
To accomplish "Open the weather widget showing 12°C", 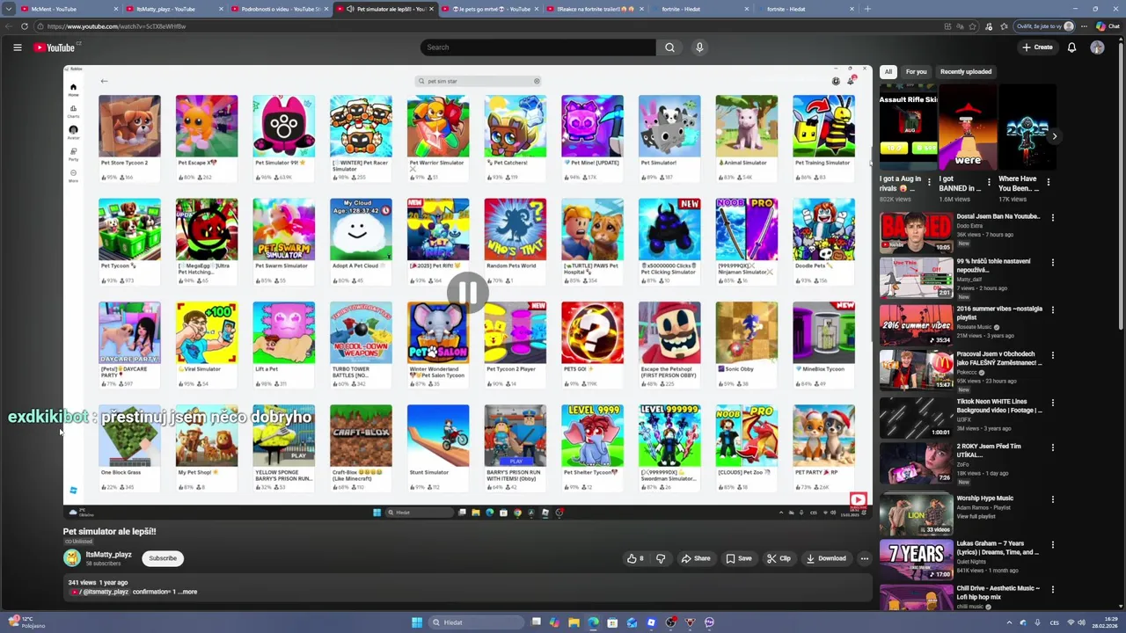I will point(26,622).
